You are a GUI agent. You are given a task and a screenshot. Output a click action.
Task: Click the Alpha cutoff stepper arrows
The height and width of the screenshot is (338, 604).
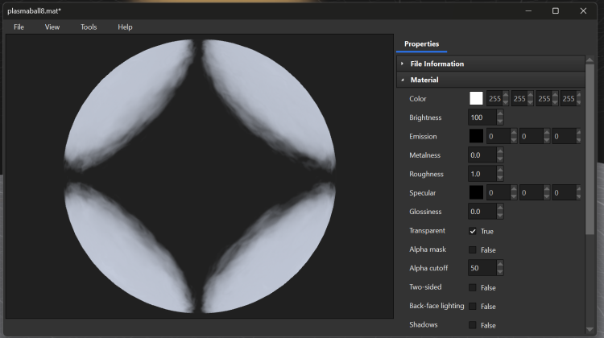500,268
